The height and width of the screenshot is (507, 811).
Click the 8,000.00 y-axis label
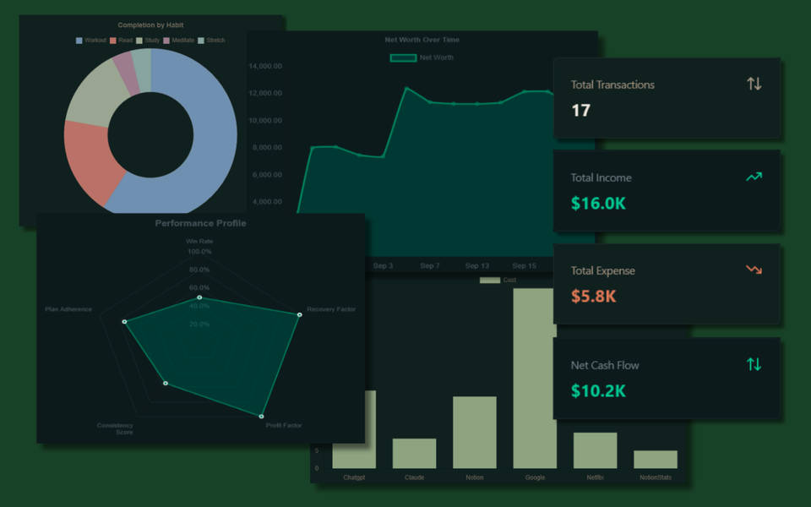(x=267, y=147)
